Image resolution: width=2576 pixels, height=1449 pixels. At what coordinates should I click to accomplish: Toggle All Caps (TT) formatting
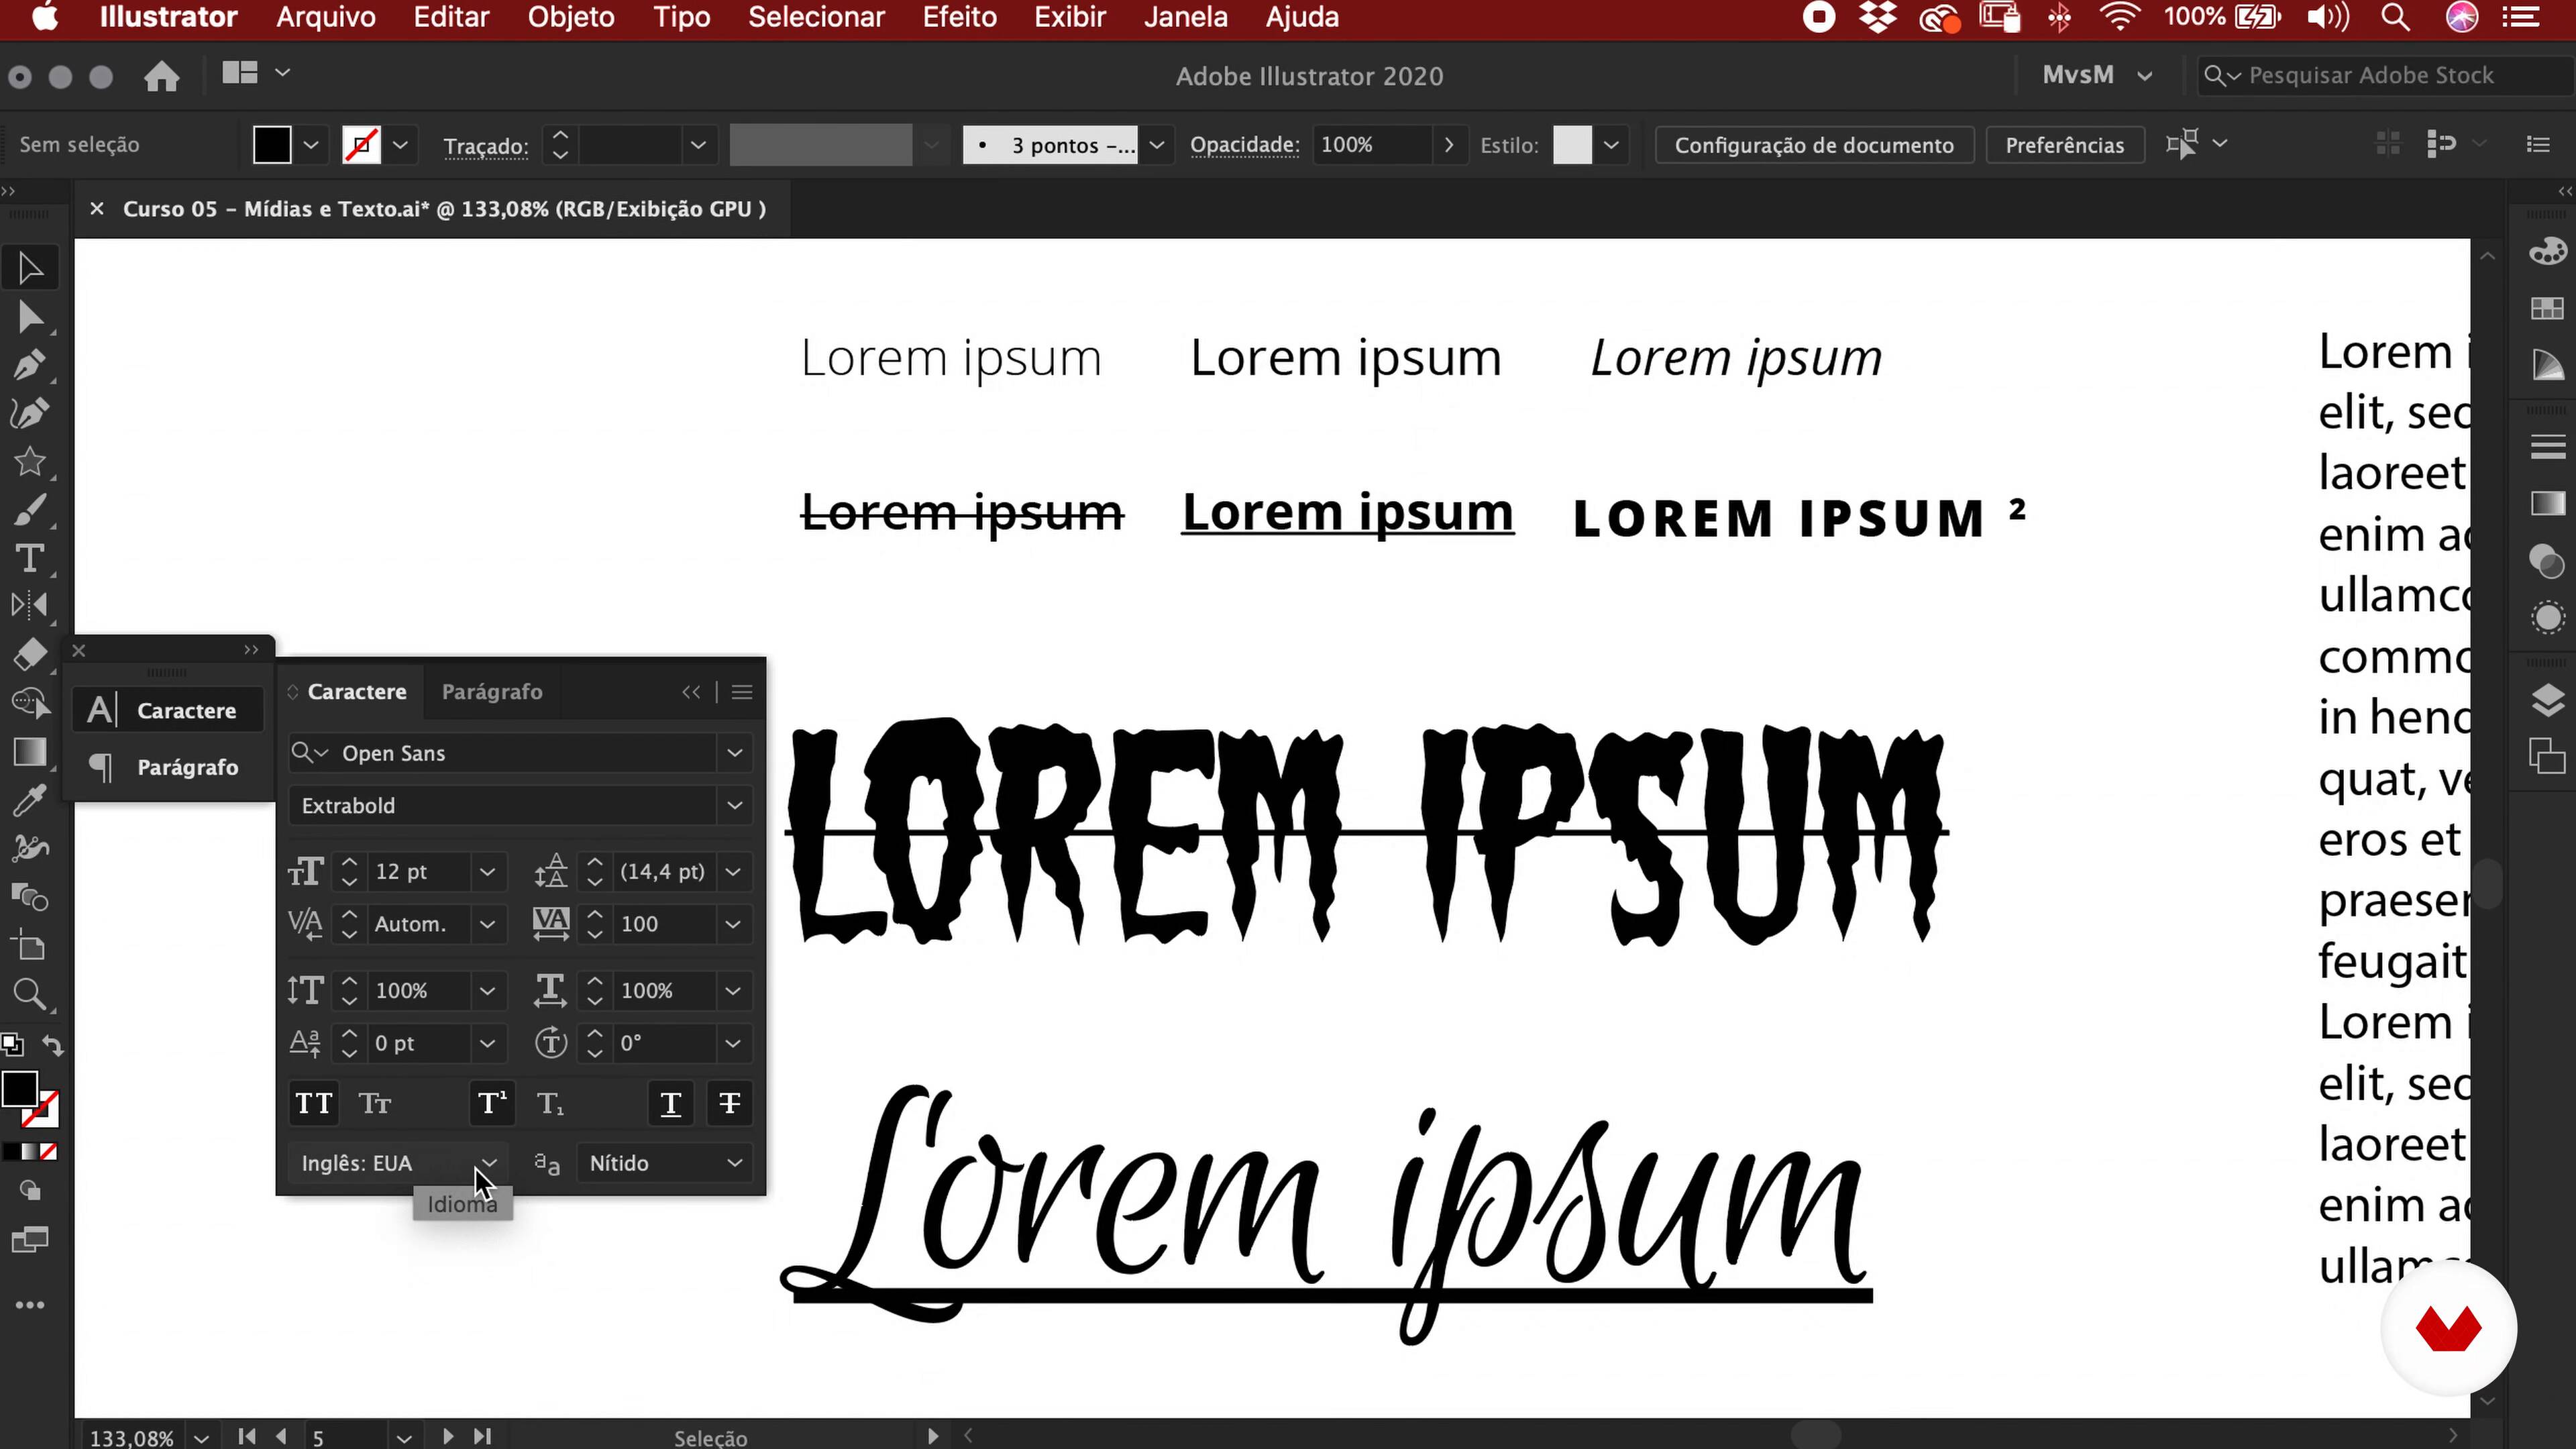pyautogui.click(x=314, y=1104)
